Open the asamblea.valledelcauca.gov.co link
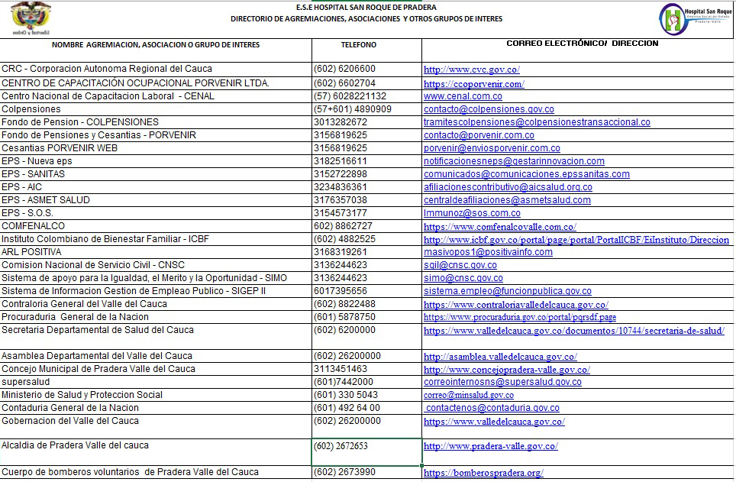Screen dimensions: 736x482 pos(499,357)
